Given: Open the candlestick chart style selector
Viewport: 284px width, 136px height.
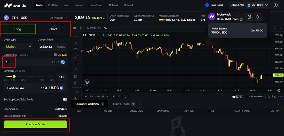Looking at the screenshot, I should point(81,28).
